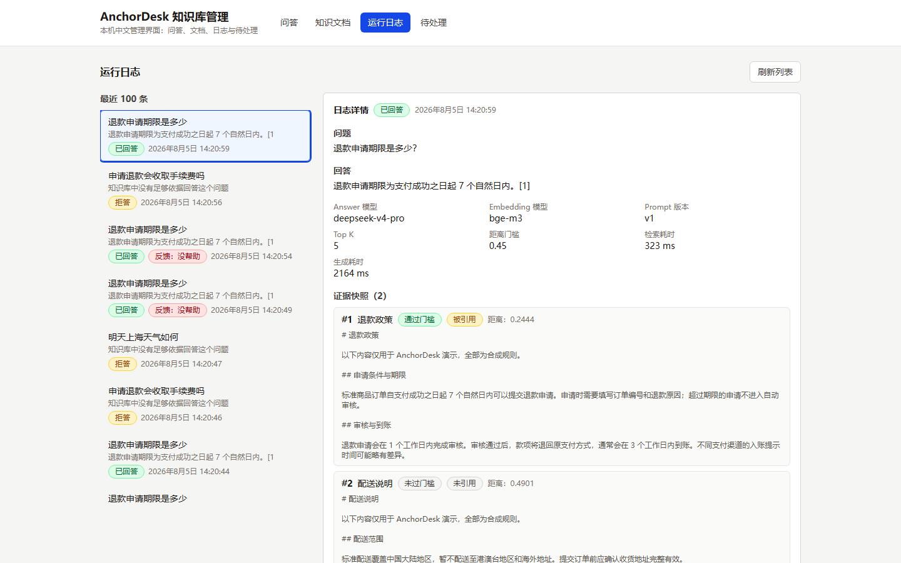
Task: Click the ## 配送范围 line in evidence #2
Action: pos(362,539)
